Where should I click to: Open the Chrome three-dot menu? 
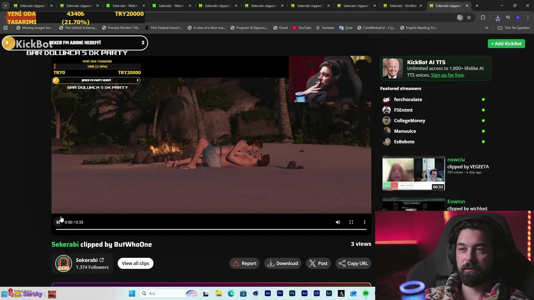[528, 17]
